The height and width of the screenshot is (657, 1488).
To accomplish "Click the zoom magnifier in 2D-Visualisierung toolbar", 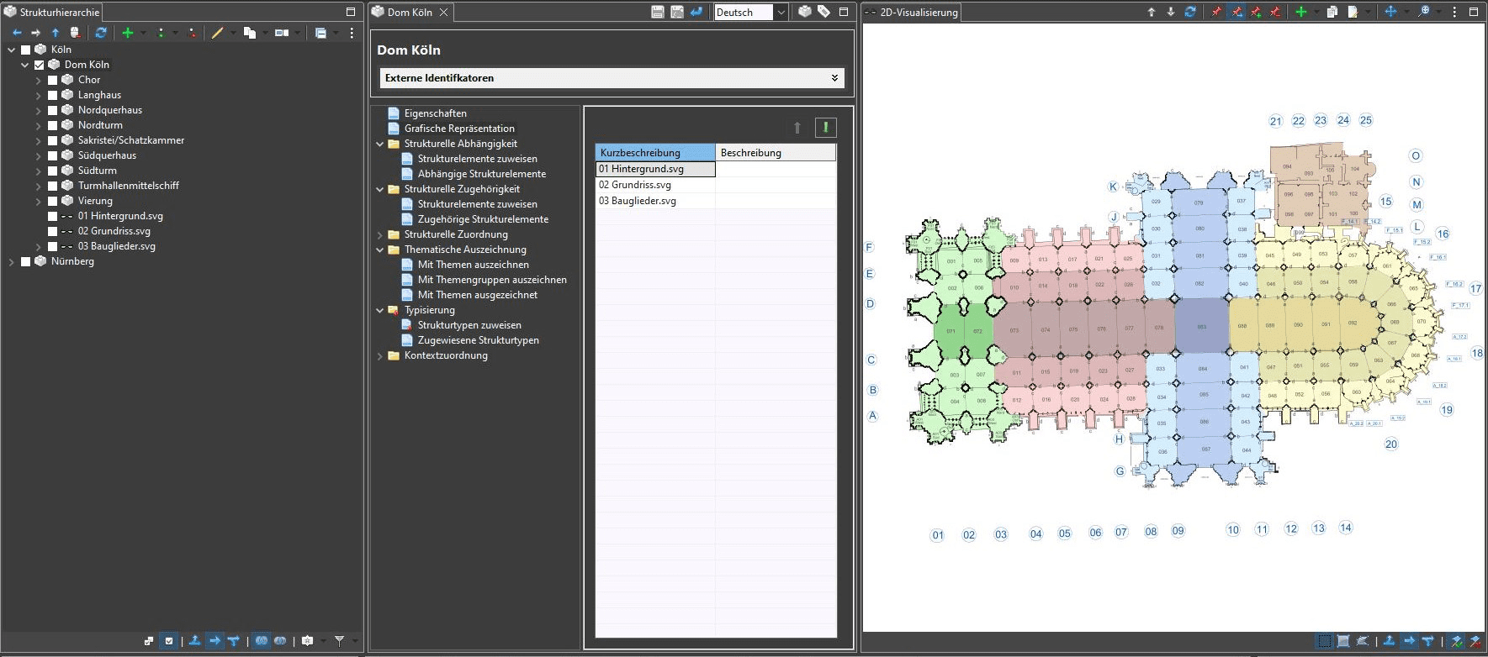I will [1424, 12].
